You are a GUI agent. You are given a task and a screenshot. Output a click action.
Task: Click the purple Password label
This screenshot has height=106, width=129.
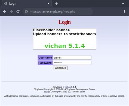click(45, 63)
